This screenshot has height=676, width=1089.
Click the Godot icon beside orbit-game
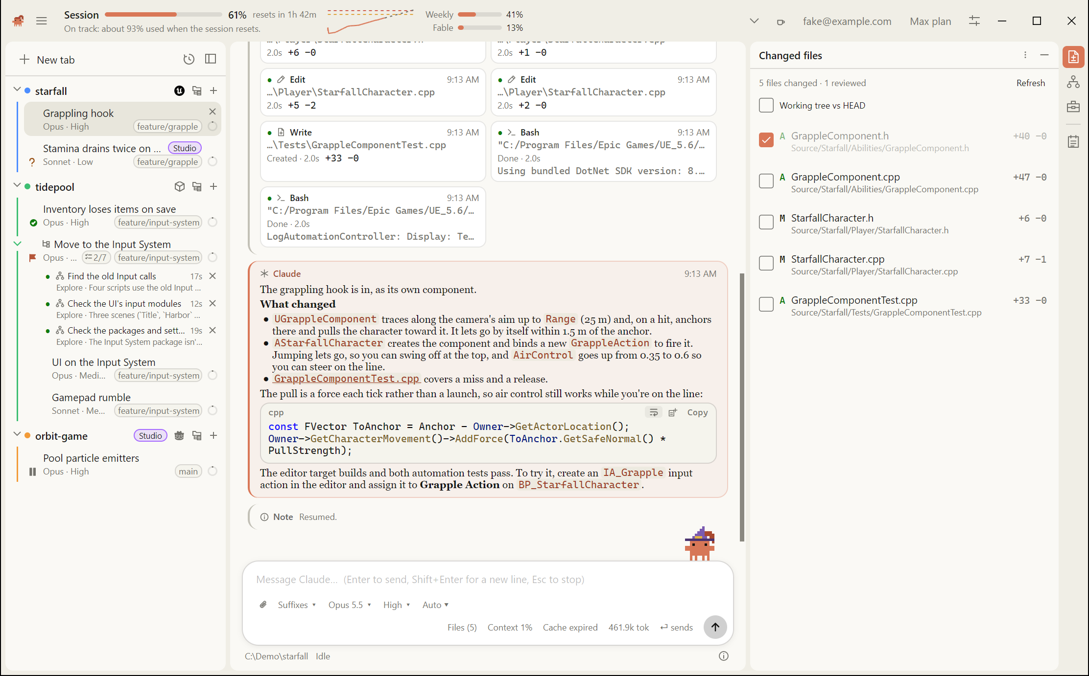tap(179, 435)
